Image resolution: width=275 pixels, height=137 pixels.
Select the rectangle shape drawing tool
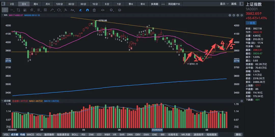click(x=18, y=10)
